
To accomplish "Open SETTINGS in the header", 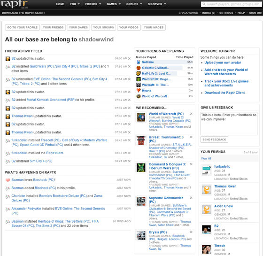I will pos(226,13).
